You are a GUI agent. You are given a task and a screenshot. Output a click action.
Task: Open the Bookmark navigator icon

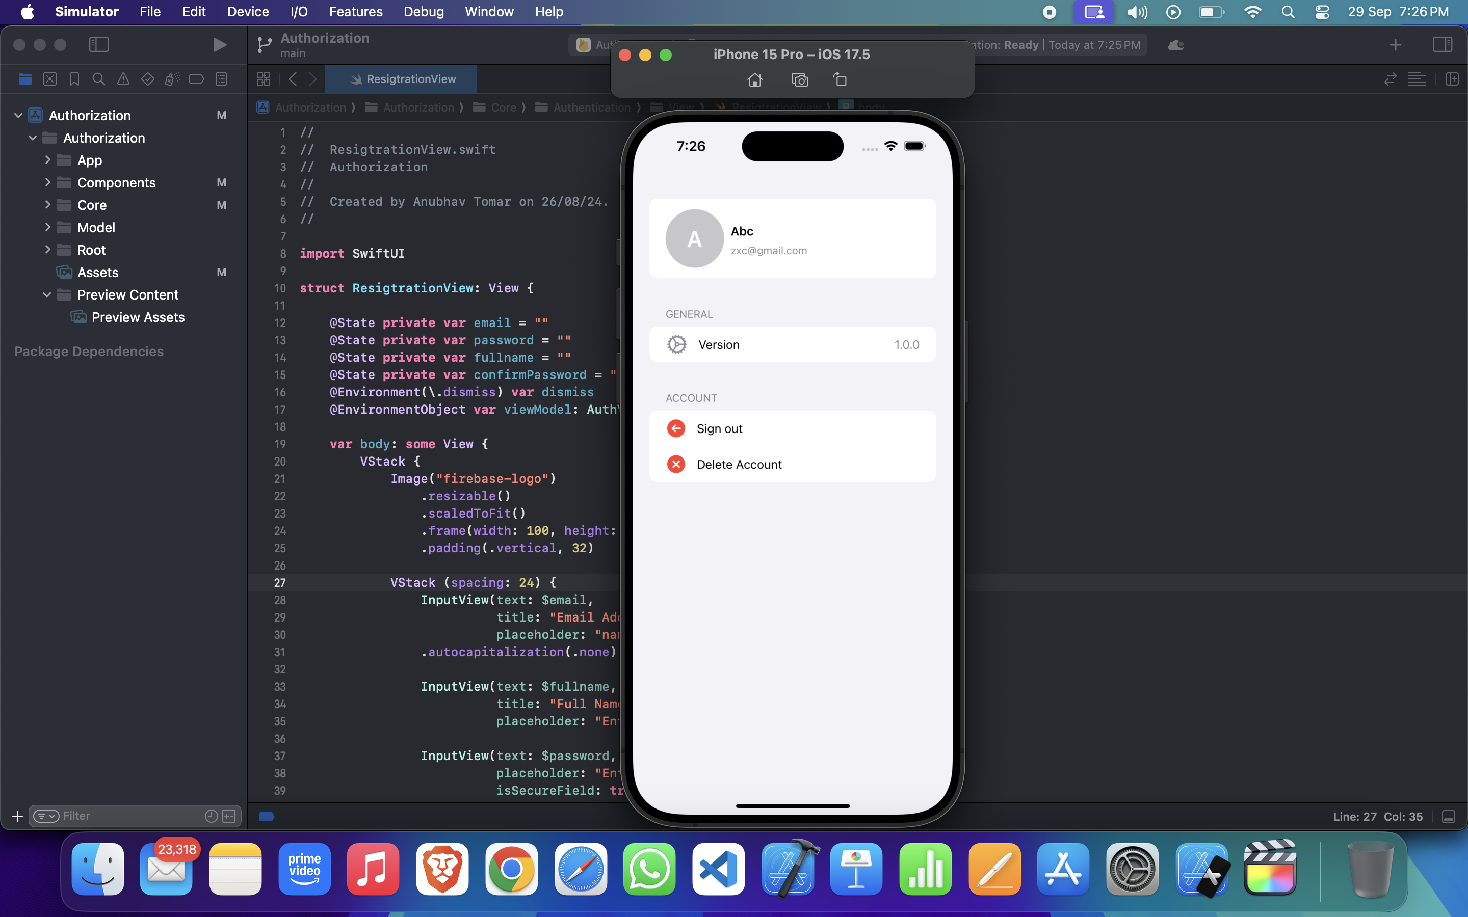tap(74, 79)
